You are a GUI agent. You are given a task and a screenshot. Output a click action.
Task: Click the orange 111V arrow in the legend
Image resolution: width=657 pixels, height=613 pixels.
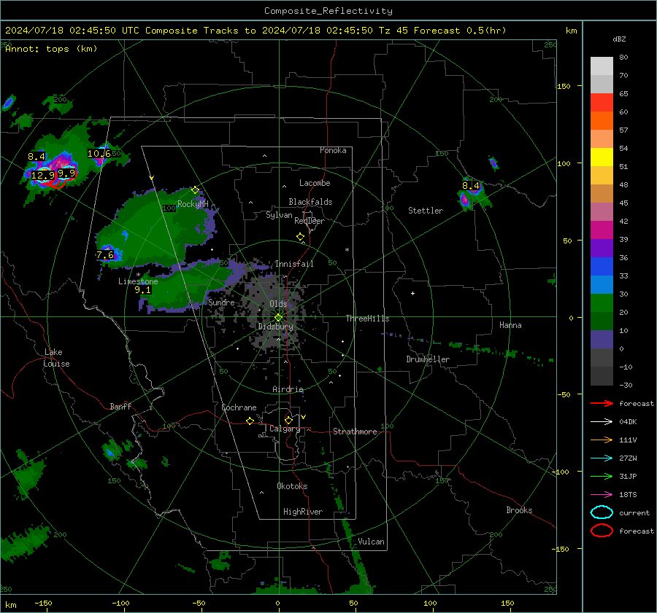602,440
